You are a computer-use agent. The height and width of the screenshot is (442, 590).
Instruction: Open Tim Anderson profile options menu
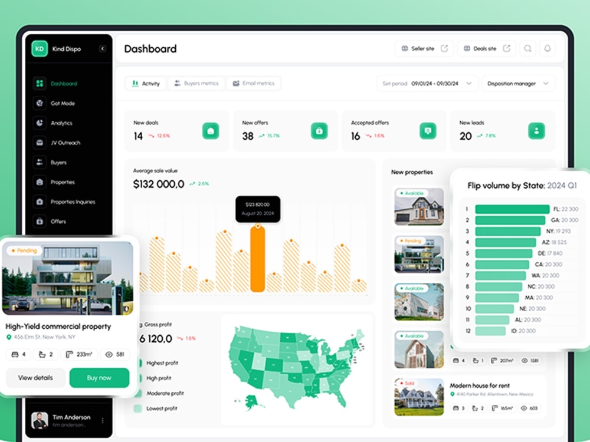click(x=102, y=421)
